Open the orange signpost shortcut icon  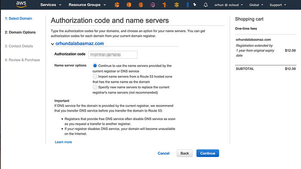coord(165,5)
